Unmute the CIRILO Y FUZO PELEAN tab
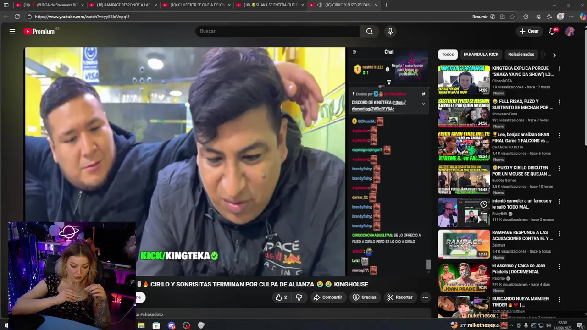587x330 pixels. click(x=320, y=5)
